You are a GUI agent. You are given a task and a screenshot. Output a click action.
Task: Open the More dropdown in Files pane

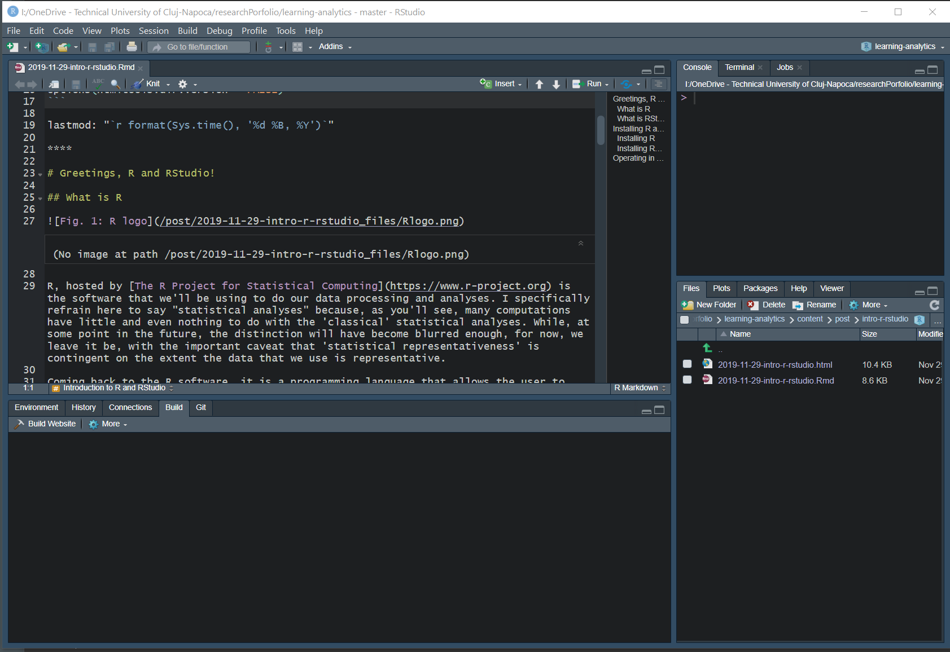click(869, 305)
